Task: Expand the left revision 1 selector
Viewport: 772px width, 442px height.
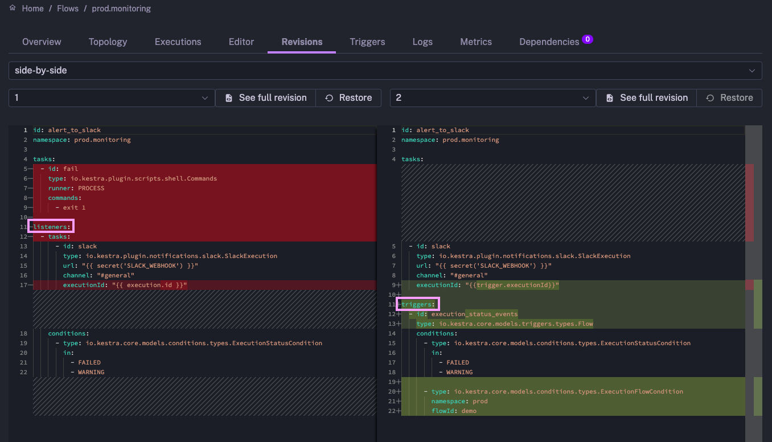Action: pos(112,98)
